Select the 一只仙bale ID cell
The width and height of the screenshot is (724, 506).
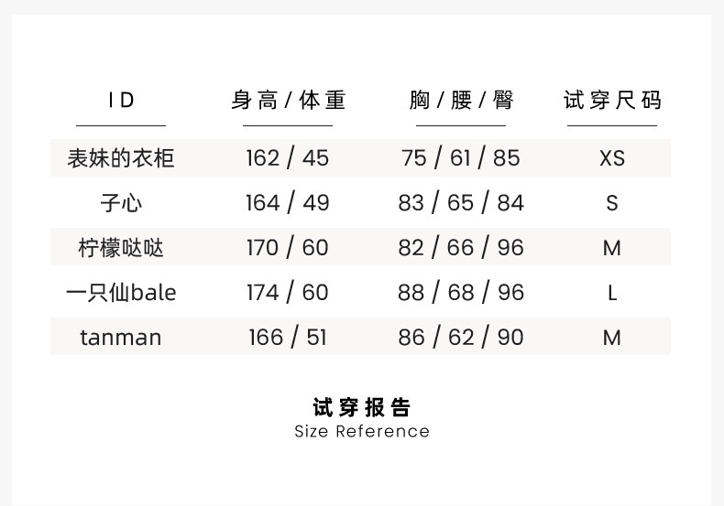[x=121, y=293]
